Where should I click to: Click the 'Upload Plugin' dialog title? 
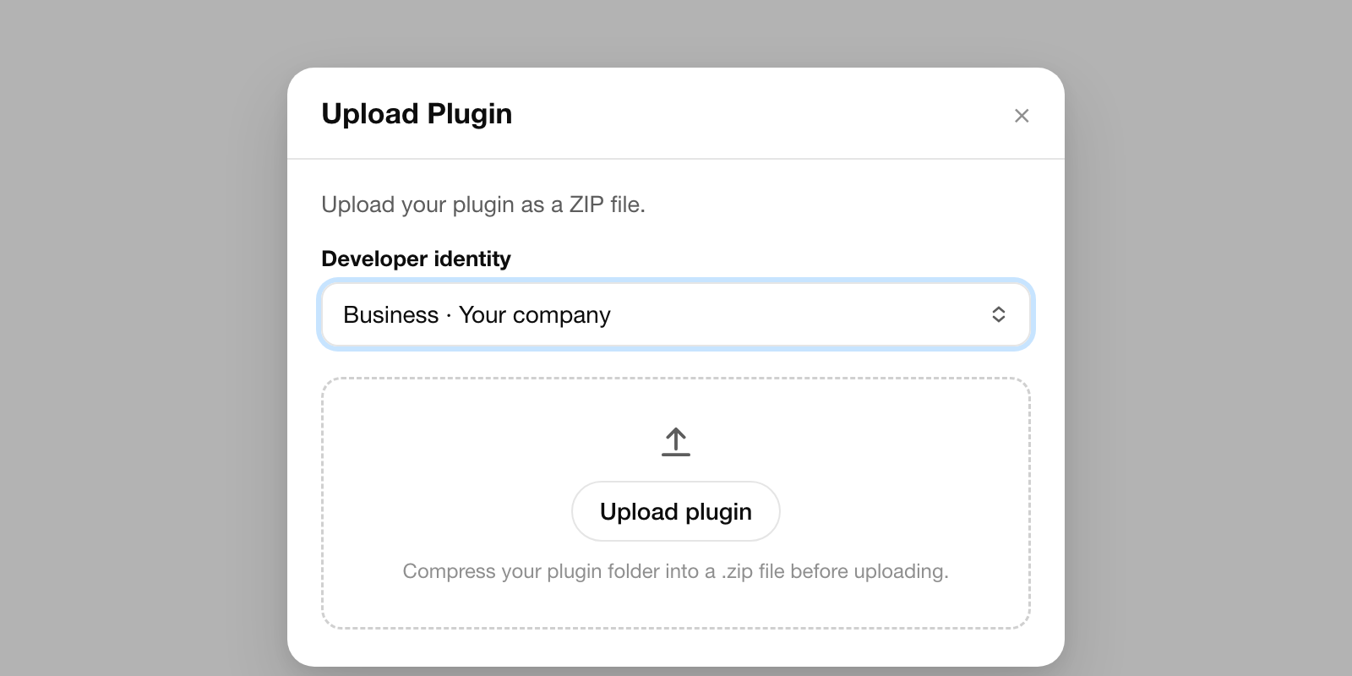point(417,114)
